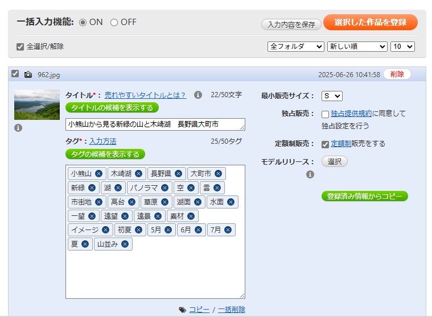432x317 pixels.
Task: Remove the 小熊山 tag
Action: tap(98, 173)
